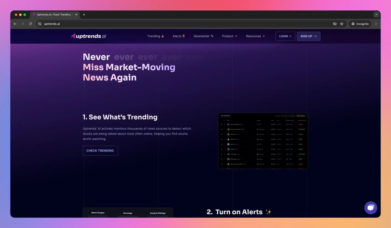
Task: Click the bookmark star in the address bar
Action: click(x=341, y=24)
